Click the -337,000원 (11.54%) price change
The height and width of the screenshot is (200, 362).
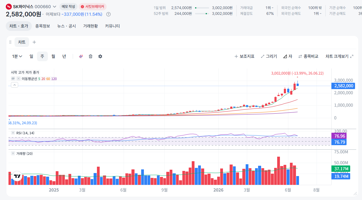(x=82, y=14)
